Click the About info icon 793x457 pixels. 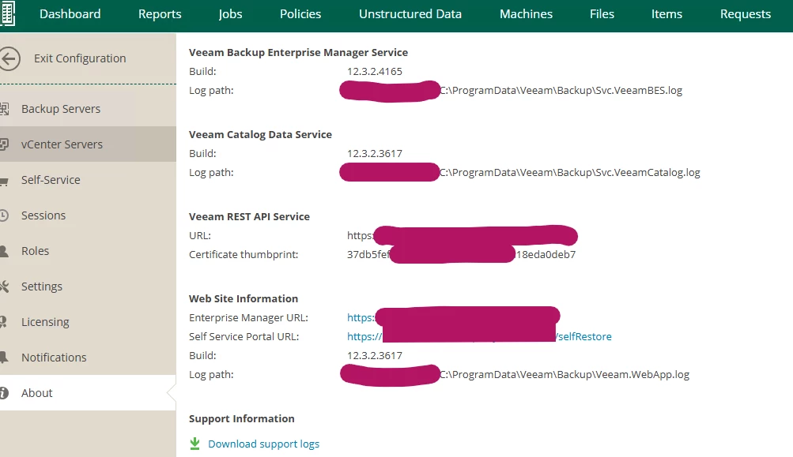(x=4, y=393)
